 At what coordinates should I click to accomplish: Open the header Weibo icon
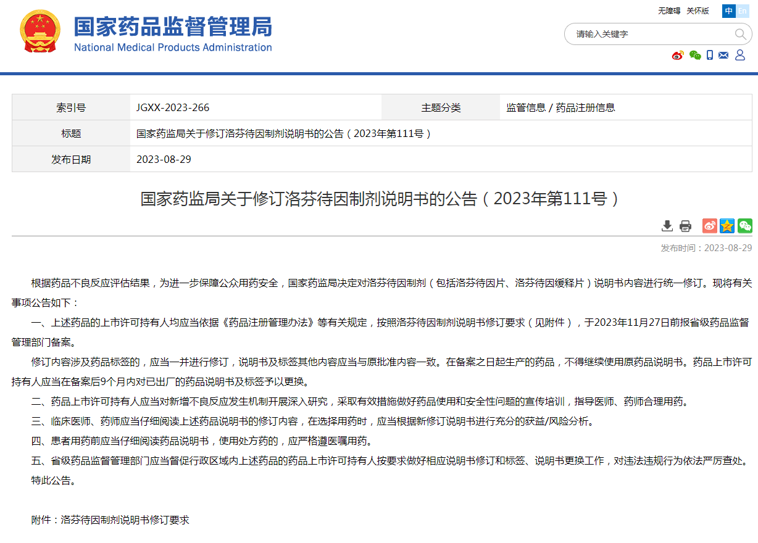click(x=678, y=56)
